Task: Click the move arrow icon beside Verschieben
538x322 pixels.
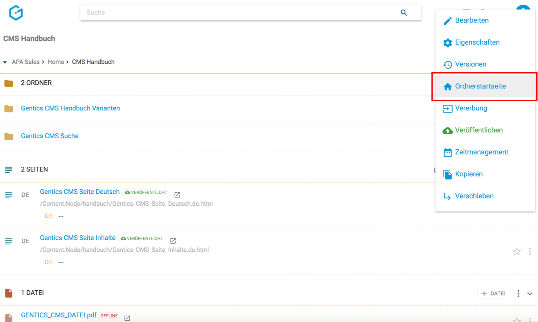Action: (447, 197)
